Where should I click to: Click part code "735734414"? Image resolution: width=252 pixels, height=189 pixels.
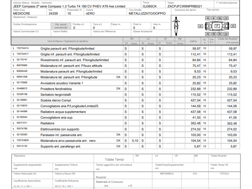(23, 48)
